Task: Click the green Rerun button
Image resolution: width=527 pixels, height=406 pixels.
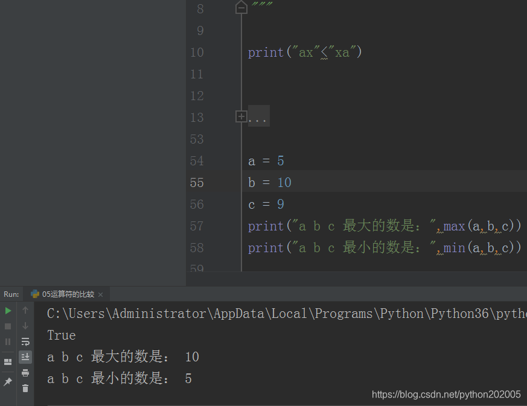Action: pyautogui.click(x=8, y=311)
